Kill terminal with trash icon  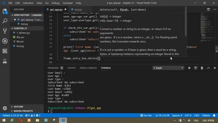coord(202,68)
